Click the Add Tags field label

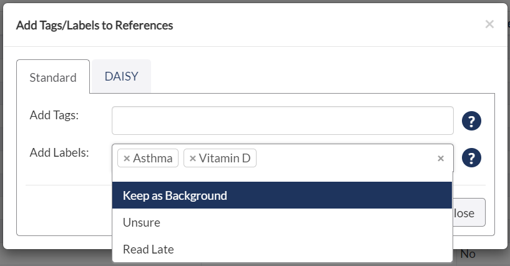coord(54,115)
